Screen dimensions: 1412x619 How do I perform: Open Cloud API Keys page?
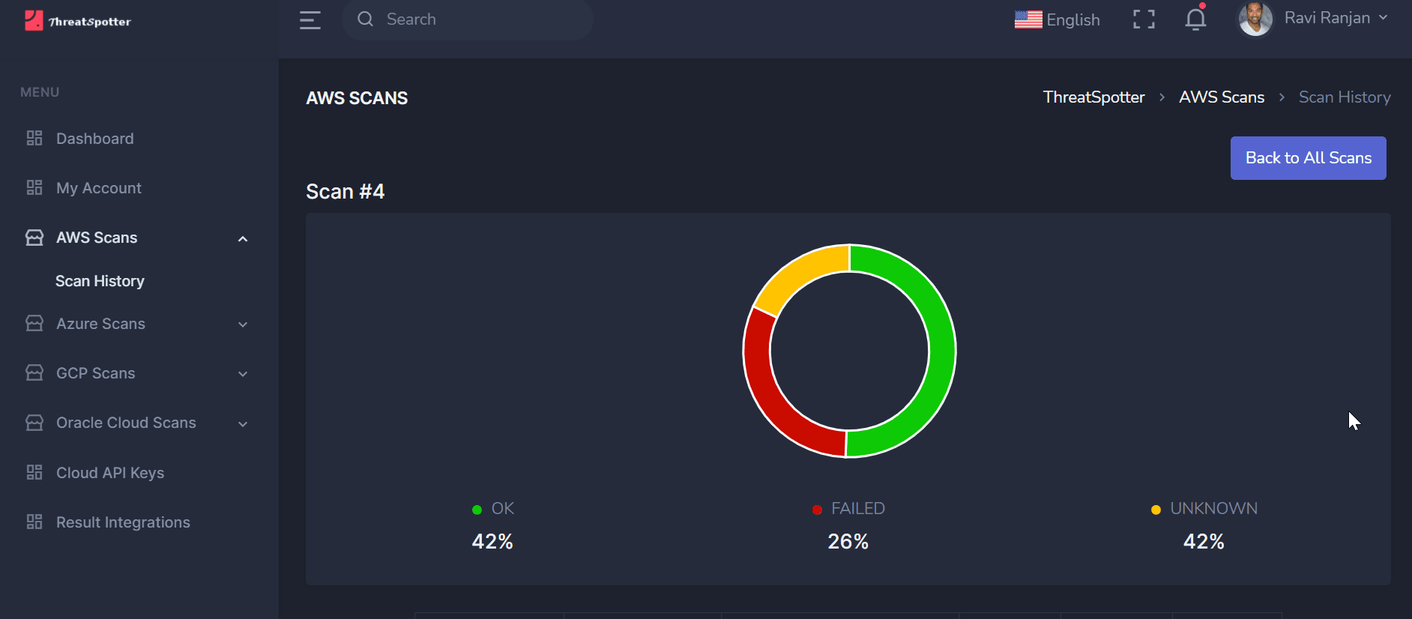110,473
